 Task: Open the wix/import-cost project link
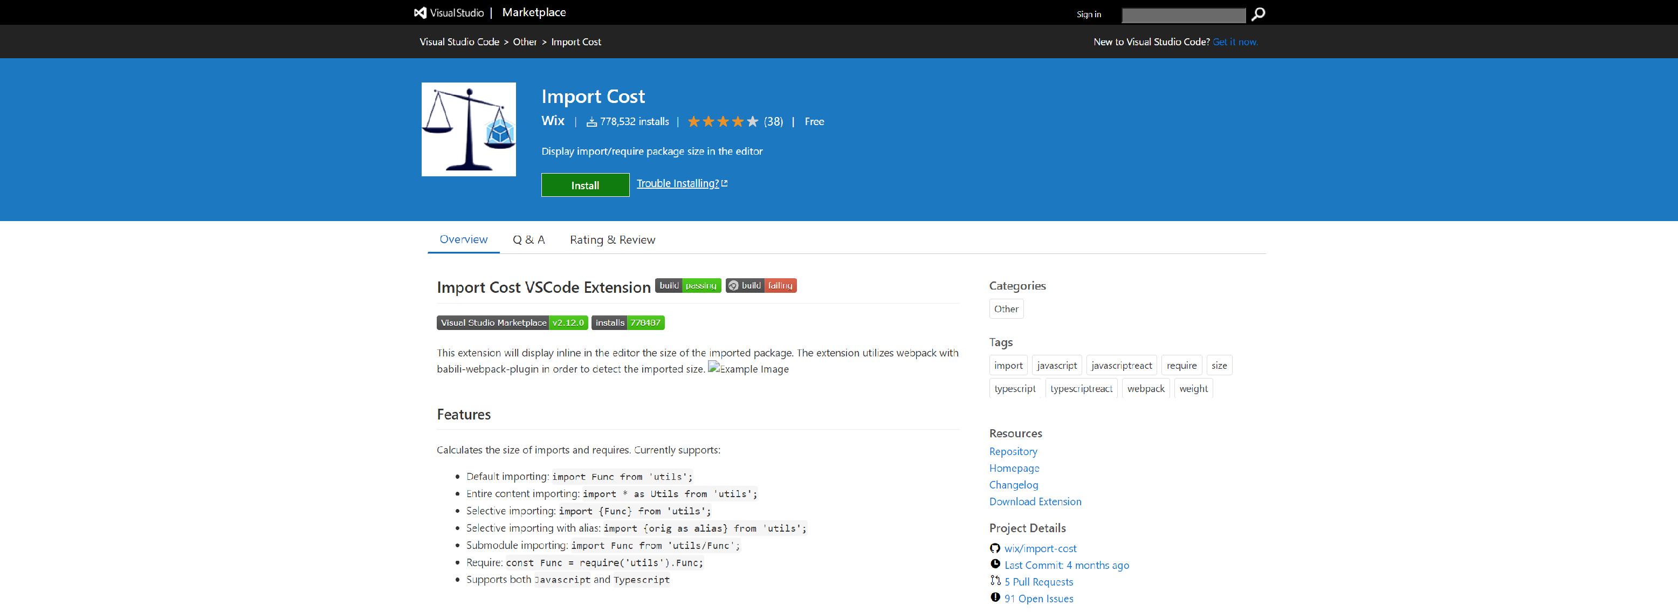[x=1040, y=548]
